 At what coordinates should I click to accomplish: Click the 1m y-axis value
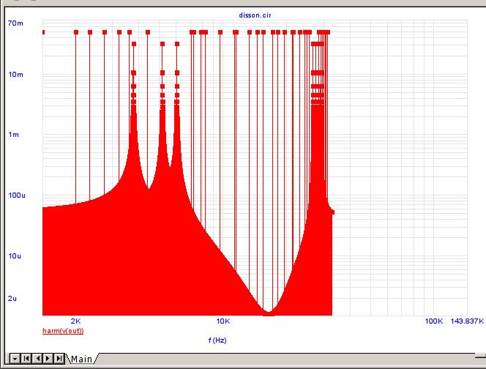pos(14,135)
